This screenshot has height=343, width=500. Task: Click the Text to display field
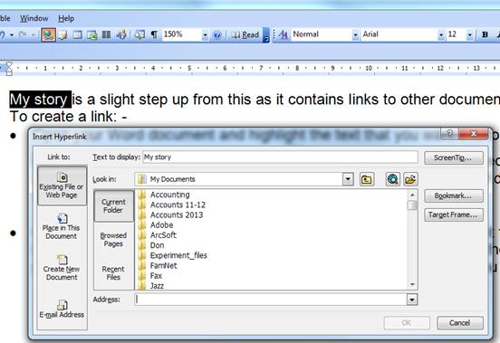[280, 157]
